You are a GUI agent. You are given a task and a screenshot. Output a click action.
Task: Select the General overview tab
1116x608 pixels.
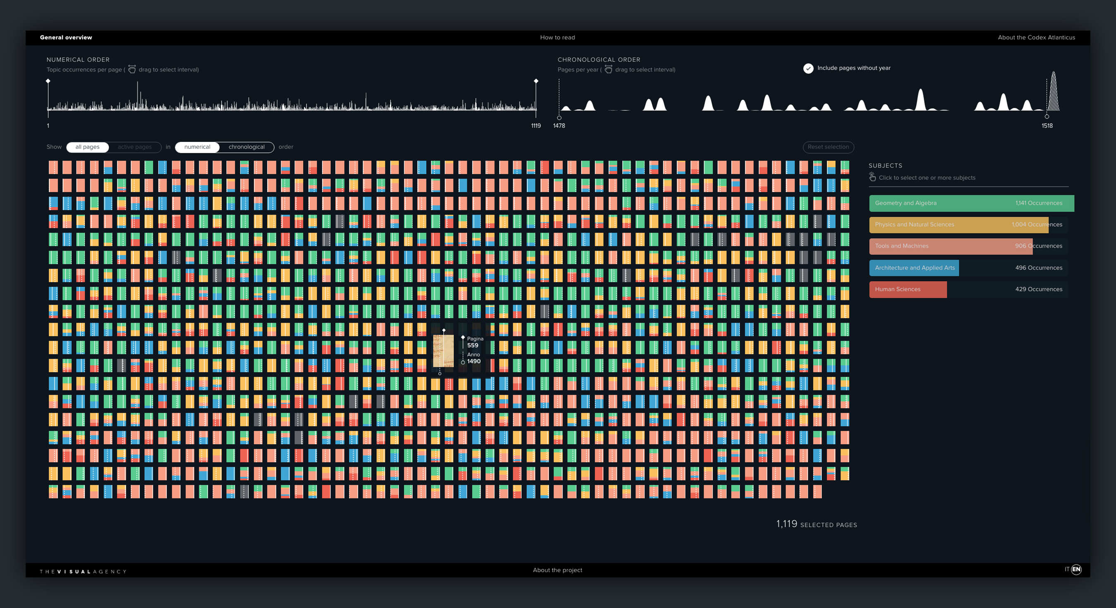point(65,37)
